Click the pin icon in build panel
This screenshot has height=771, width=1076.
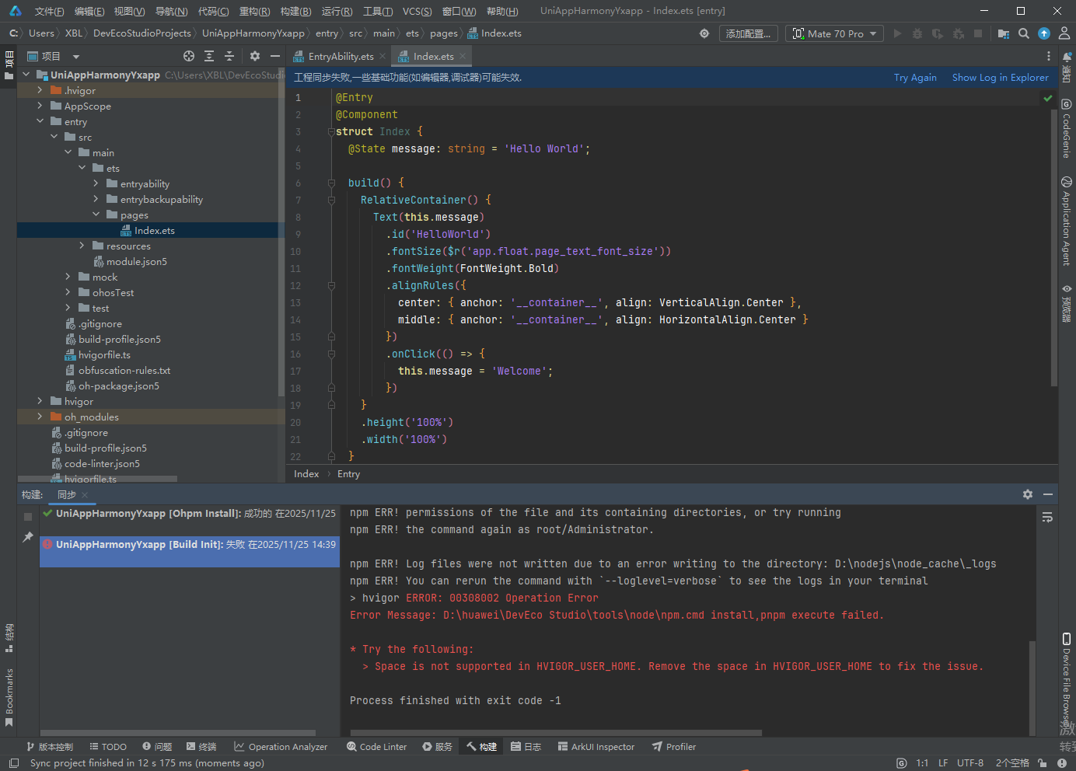[x=28, y=537]
